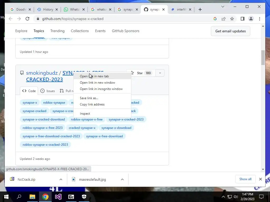The width and height of the screenshot is (270, 202).
Task: Click Show all downloads
Action: (x=245, y=179)
